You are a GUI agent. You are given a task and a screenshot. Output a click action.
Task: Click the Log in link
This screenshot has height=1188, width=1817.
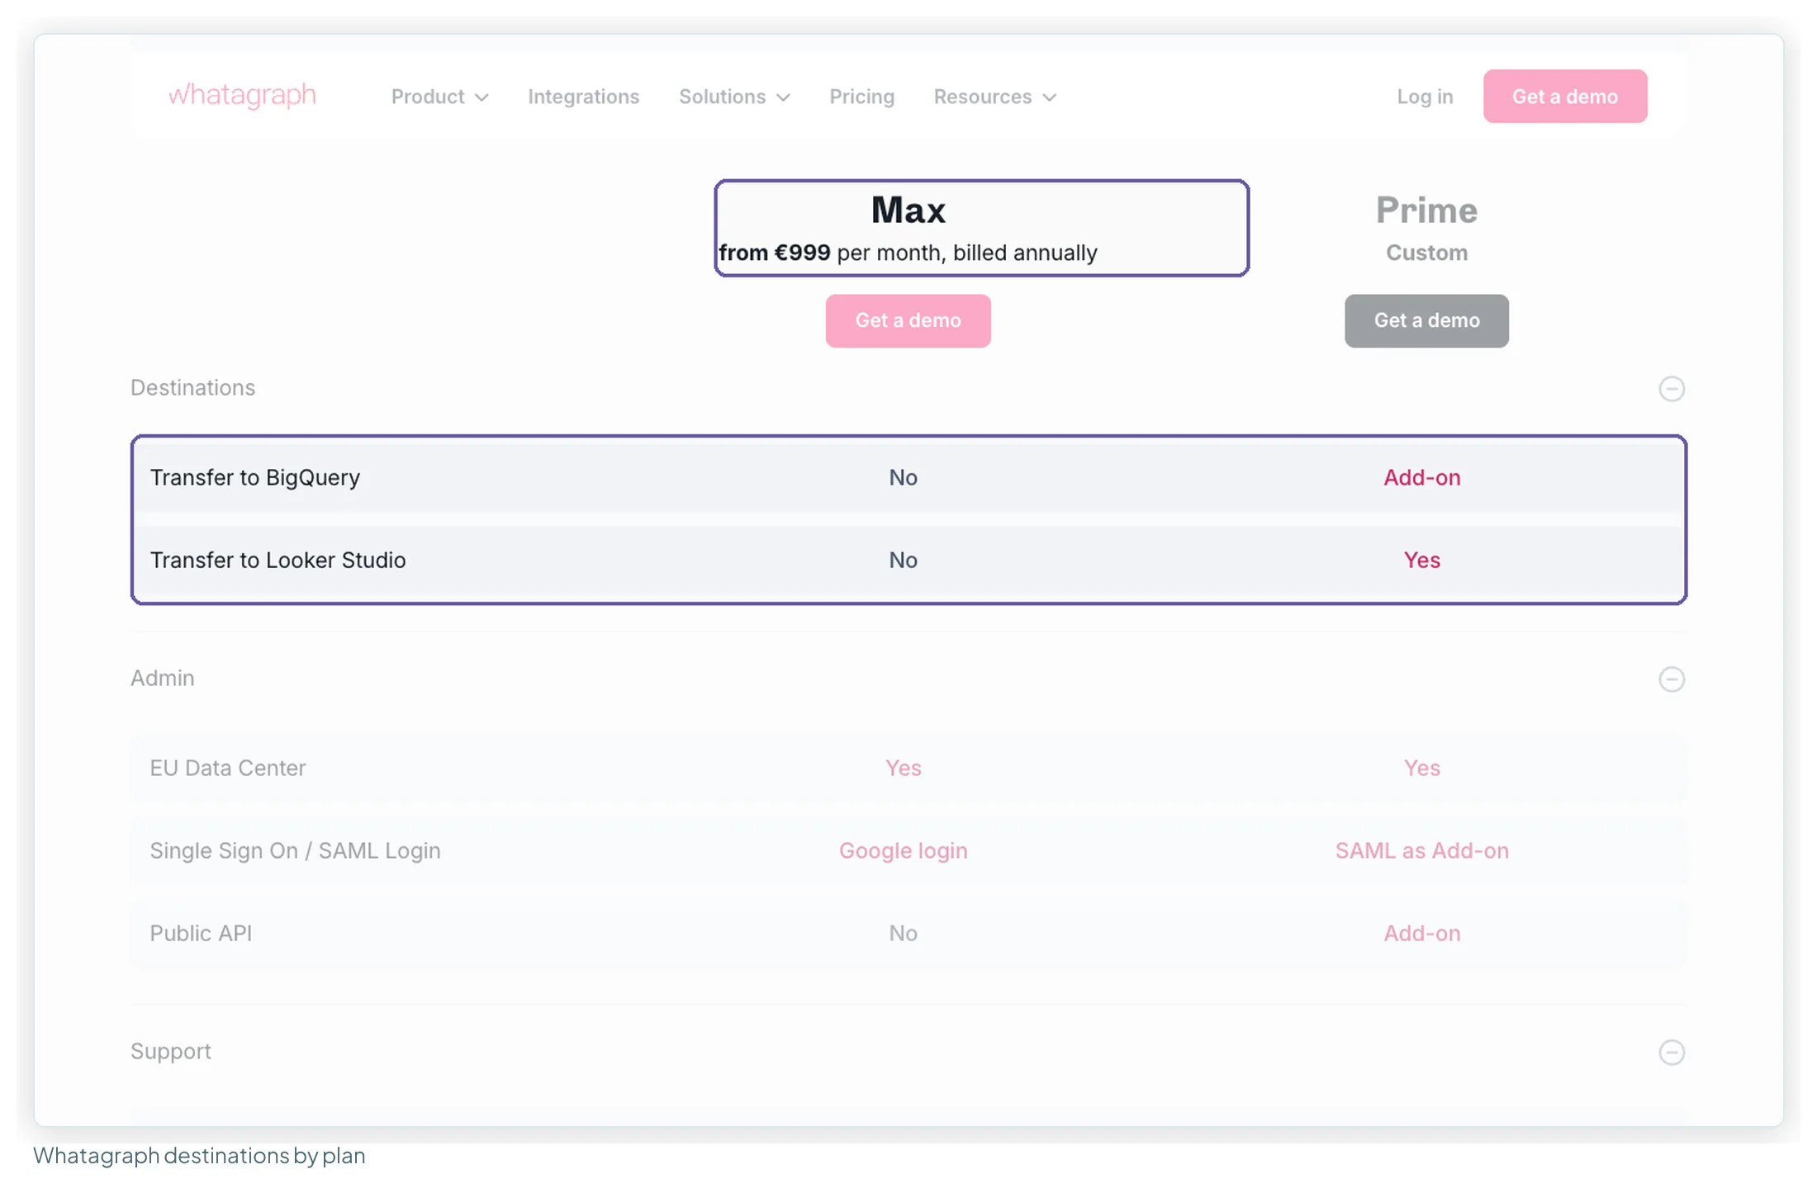[1425, 97]
